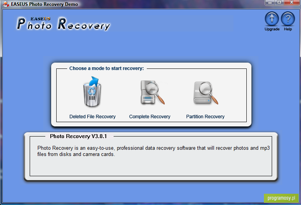The image size is (301, 205).
Task: Click the Deleted File Recovery label
Action: click(93, 117)
